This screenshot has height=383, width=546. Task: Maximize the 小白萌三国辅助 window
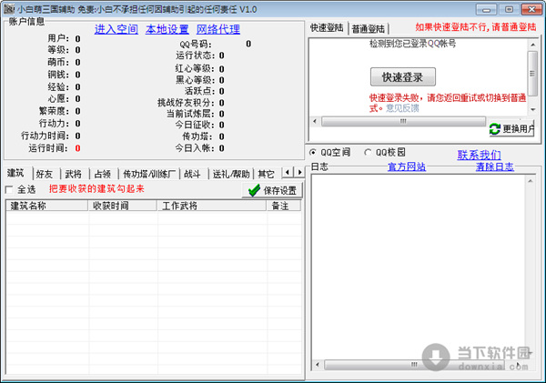coord(509,9)
